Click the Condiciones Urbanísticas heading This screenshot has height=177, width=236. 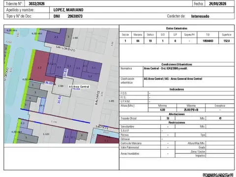click(x=177, y=64)
